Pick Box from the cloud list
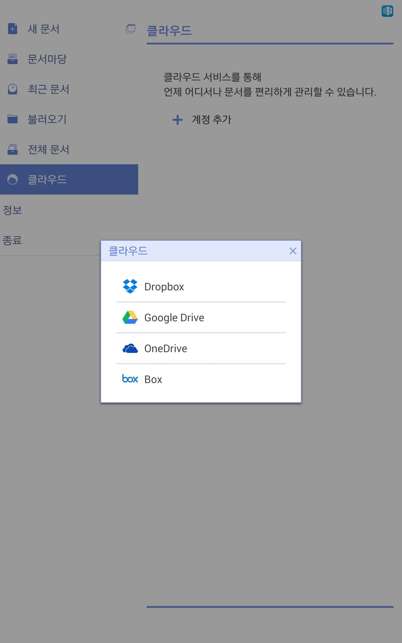 pyautogui.click(x=201, y=379)
